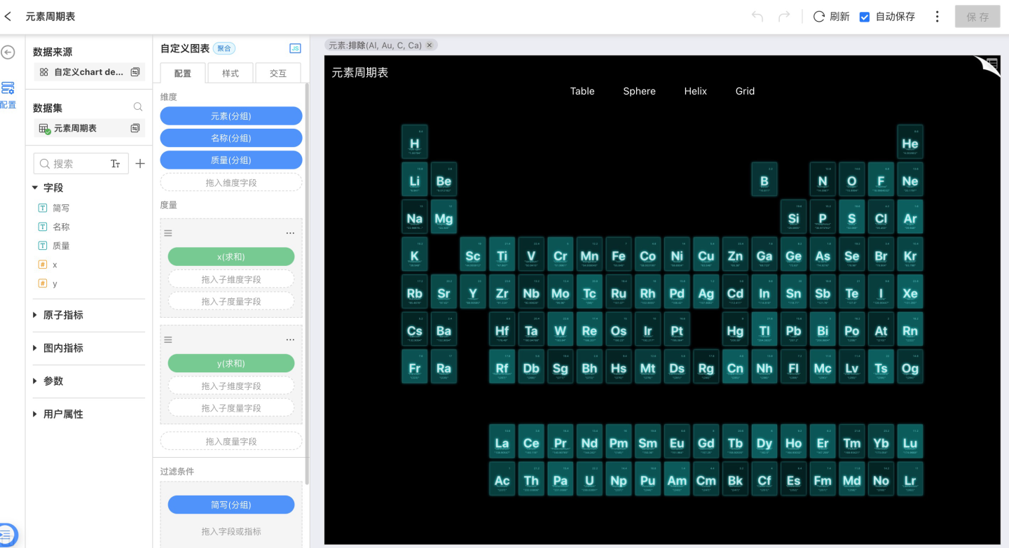Expand the 图内指标 section
Image resolution: width=1009 pixels, height=548 pixels.
36,349
